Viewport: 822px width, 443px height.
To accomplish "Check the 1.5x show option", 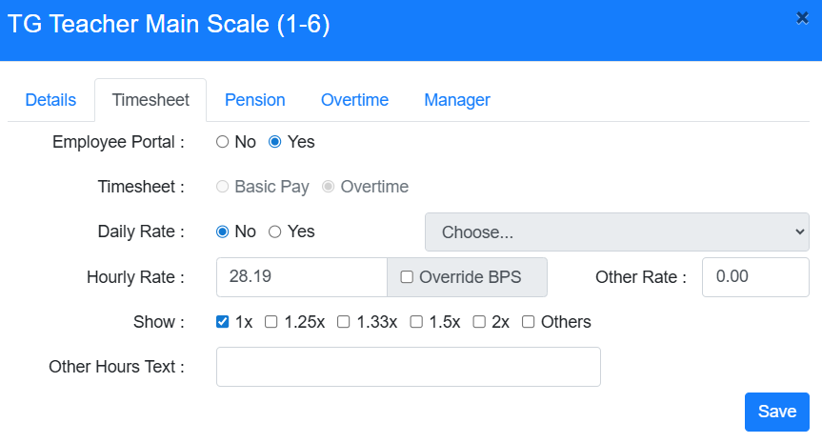I will click(x=416, y=322).
